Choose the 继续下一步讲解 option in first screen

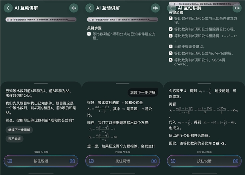pyautogui.click(x=19, y=130)
